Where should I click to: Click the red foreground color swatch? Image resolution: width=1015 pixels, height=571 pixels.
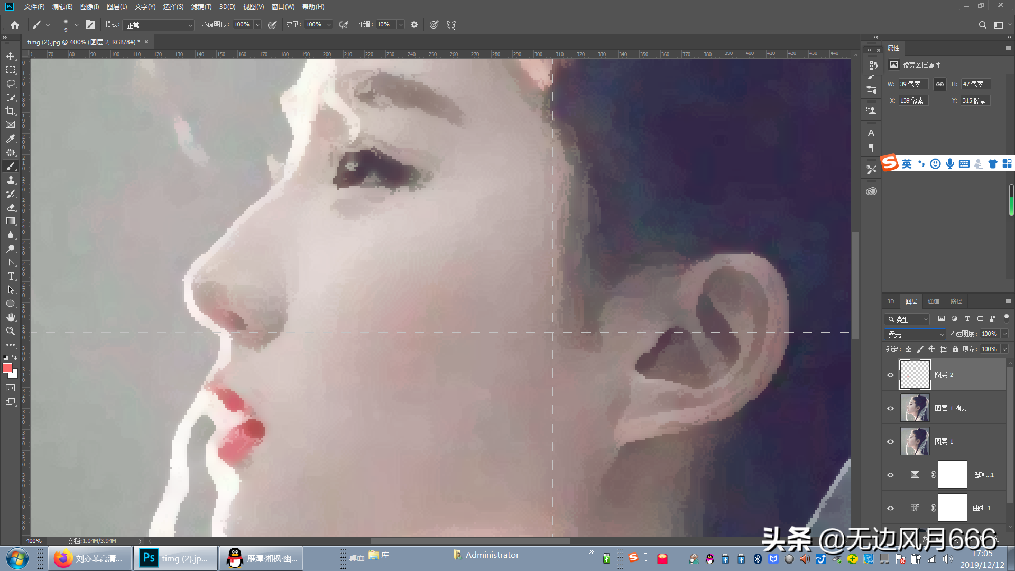point(7,368)
